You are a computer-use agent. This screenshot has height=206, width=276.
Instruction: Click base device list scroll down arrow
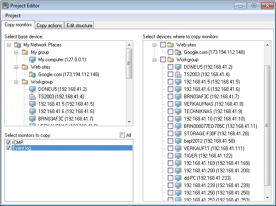click(x=129, y=122)
